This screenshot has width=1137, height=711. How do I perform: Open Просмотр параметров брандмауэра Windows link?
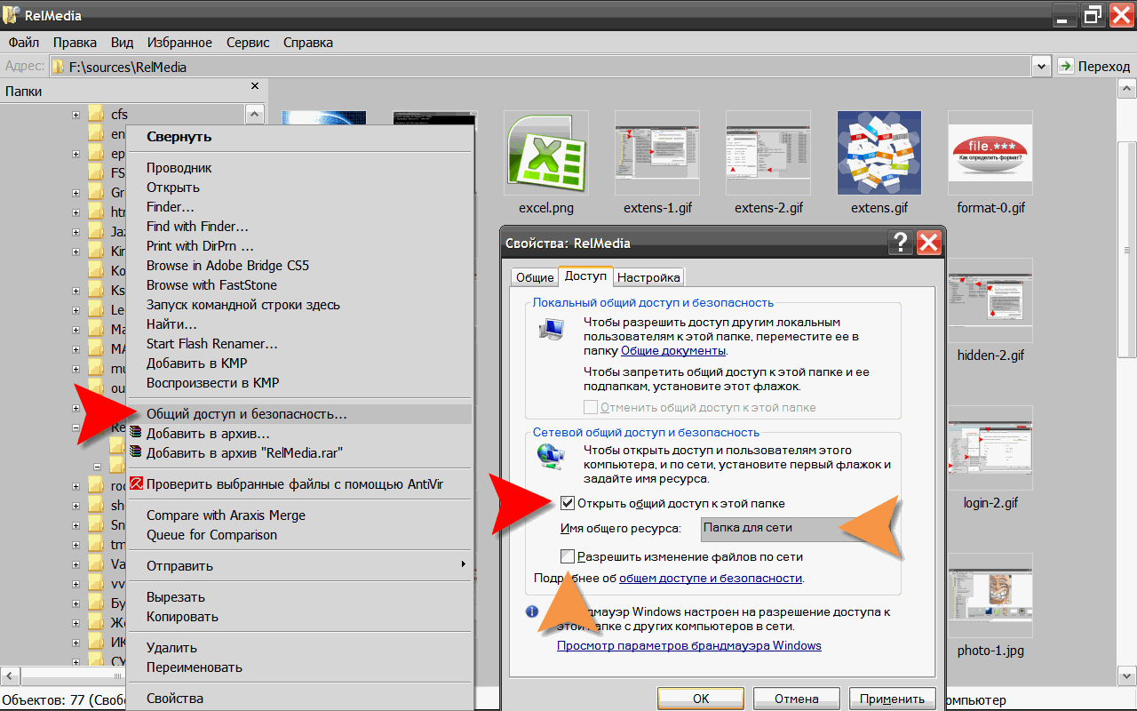pos(688,645)
